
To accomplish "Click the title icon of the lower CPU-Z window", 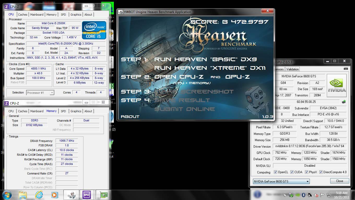I will point(7,103).
